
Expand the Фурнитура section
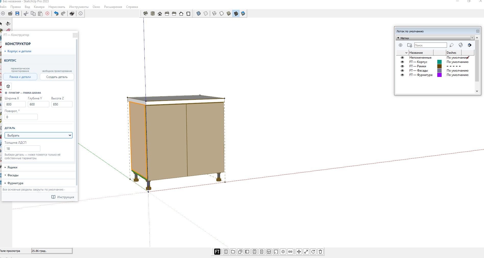39,183
